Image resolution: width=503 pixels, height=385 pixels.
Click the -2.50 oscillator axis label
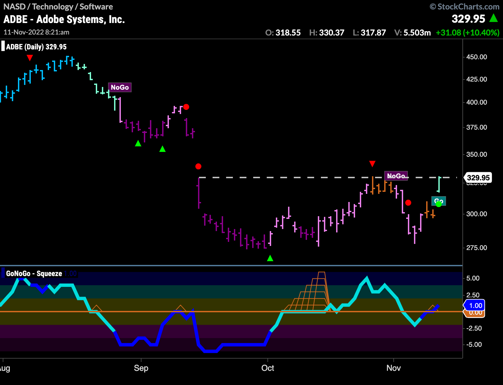coord(474,328)
